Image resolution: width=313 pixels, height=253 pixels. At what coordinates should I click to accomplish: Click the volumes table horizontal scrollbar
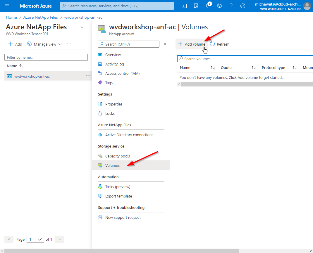click(247, 84)
